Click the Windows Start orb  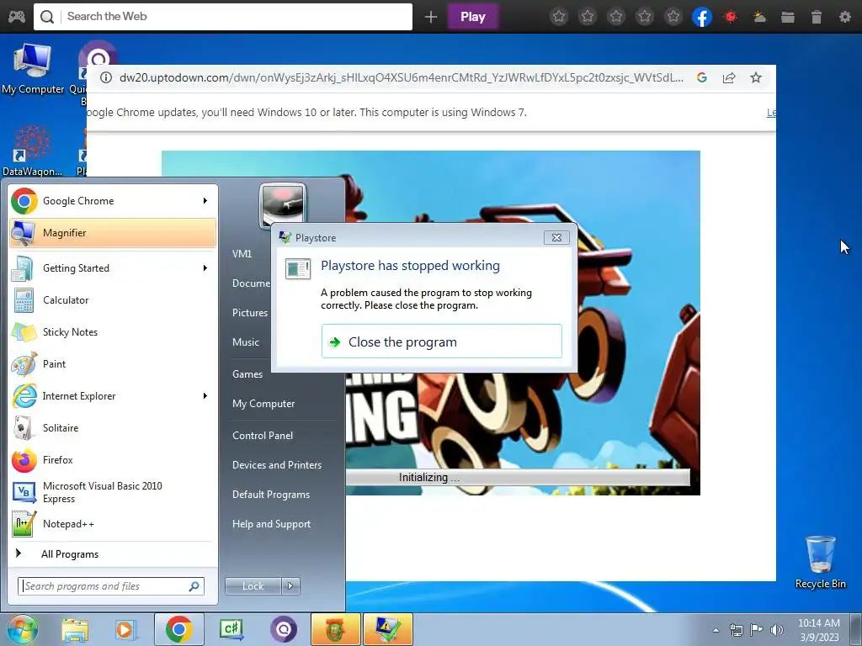tap(21, 629)
